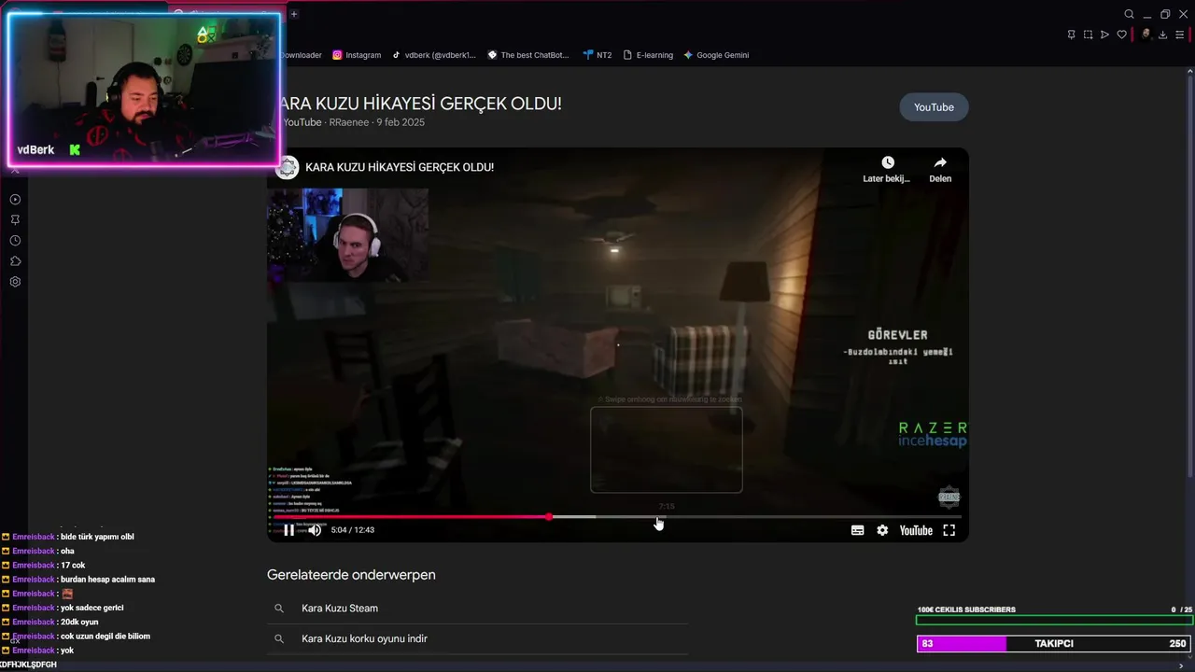Click the video title in the player overlay
The height and width of the screenshot is (672, 1195).
tap(400, 167)
